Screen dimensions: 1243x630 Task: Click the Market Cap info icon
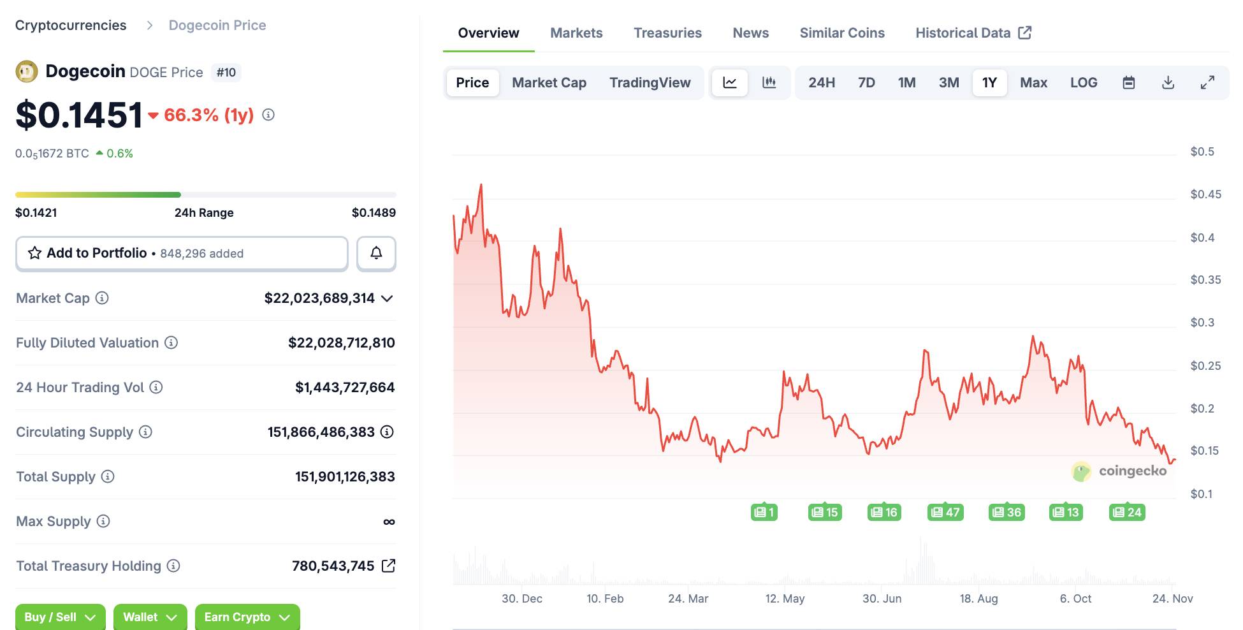[102, 298]
